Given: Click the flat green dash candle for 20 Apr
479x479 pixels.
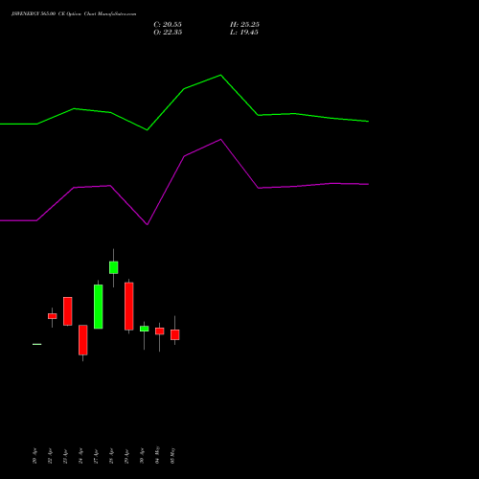Looking at the screenshot, I should point(37,344).
